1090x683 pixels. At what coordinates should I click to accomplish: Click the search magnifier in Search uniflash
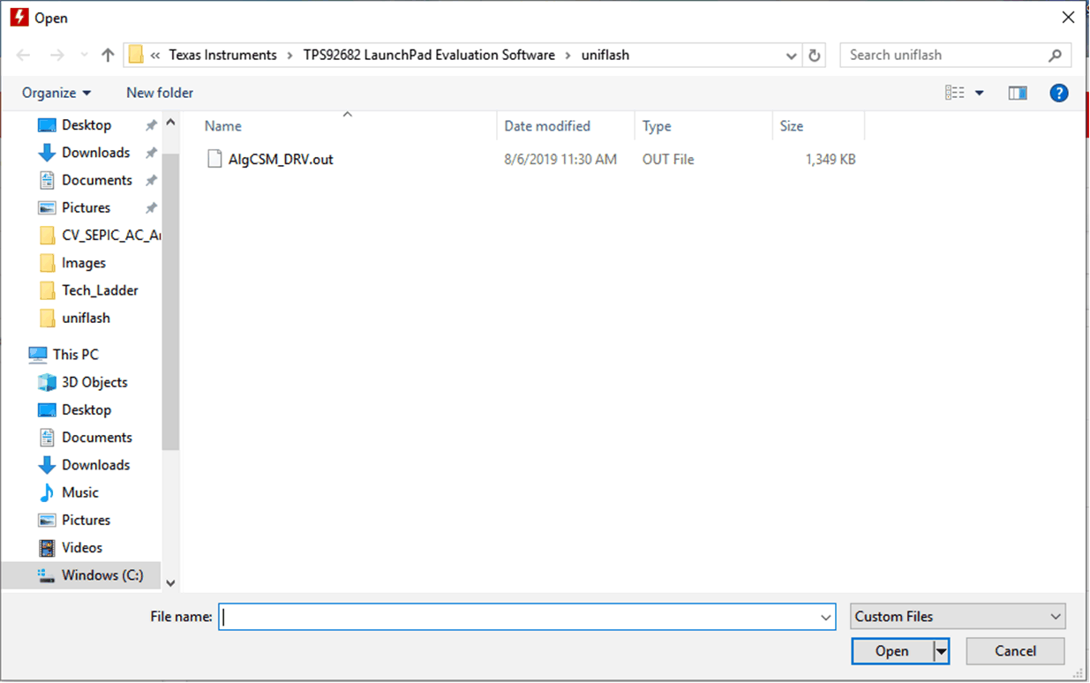coord(1056,55)
